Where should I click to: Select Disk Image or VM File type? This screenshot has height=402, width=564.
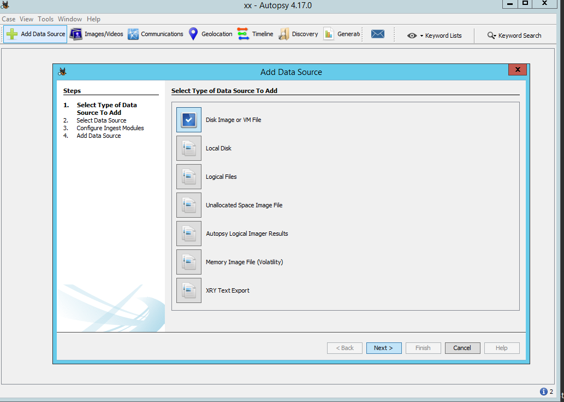click(x=189, y=120)
